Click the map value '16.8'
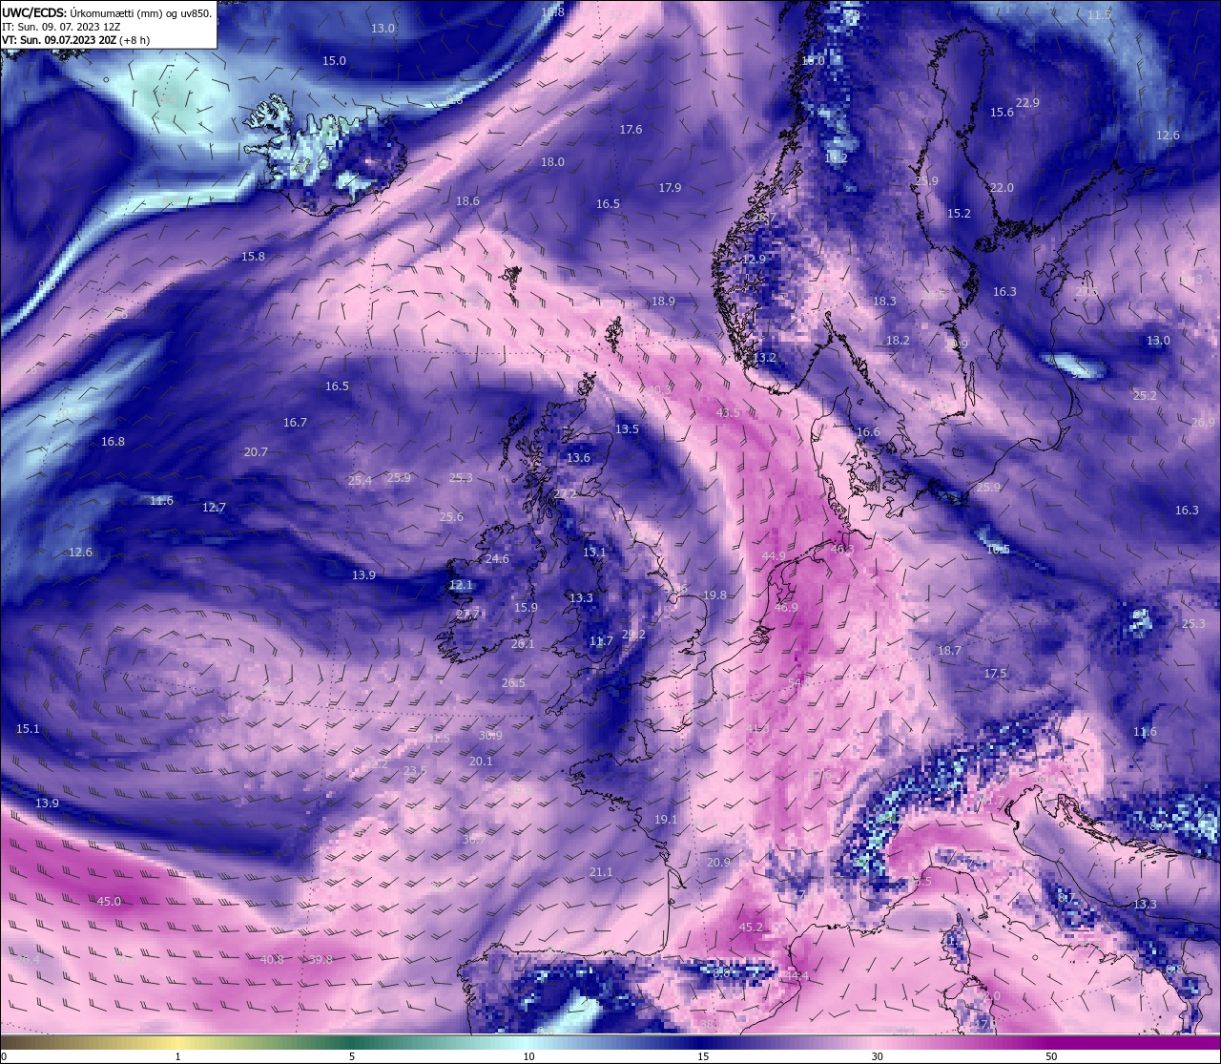This screenshot has height=1064, width=1221. tap(113, 442)
